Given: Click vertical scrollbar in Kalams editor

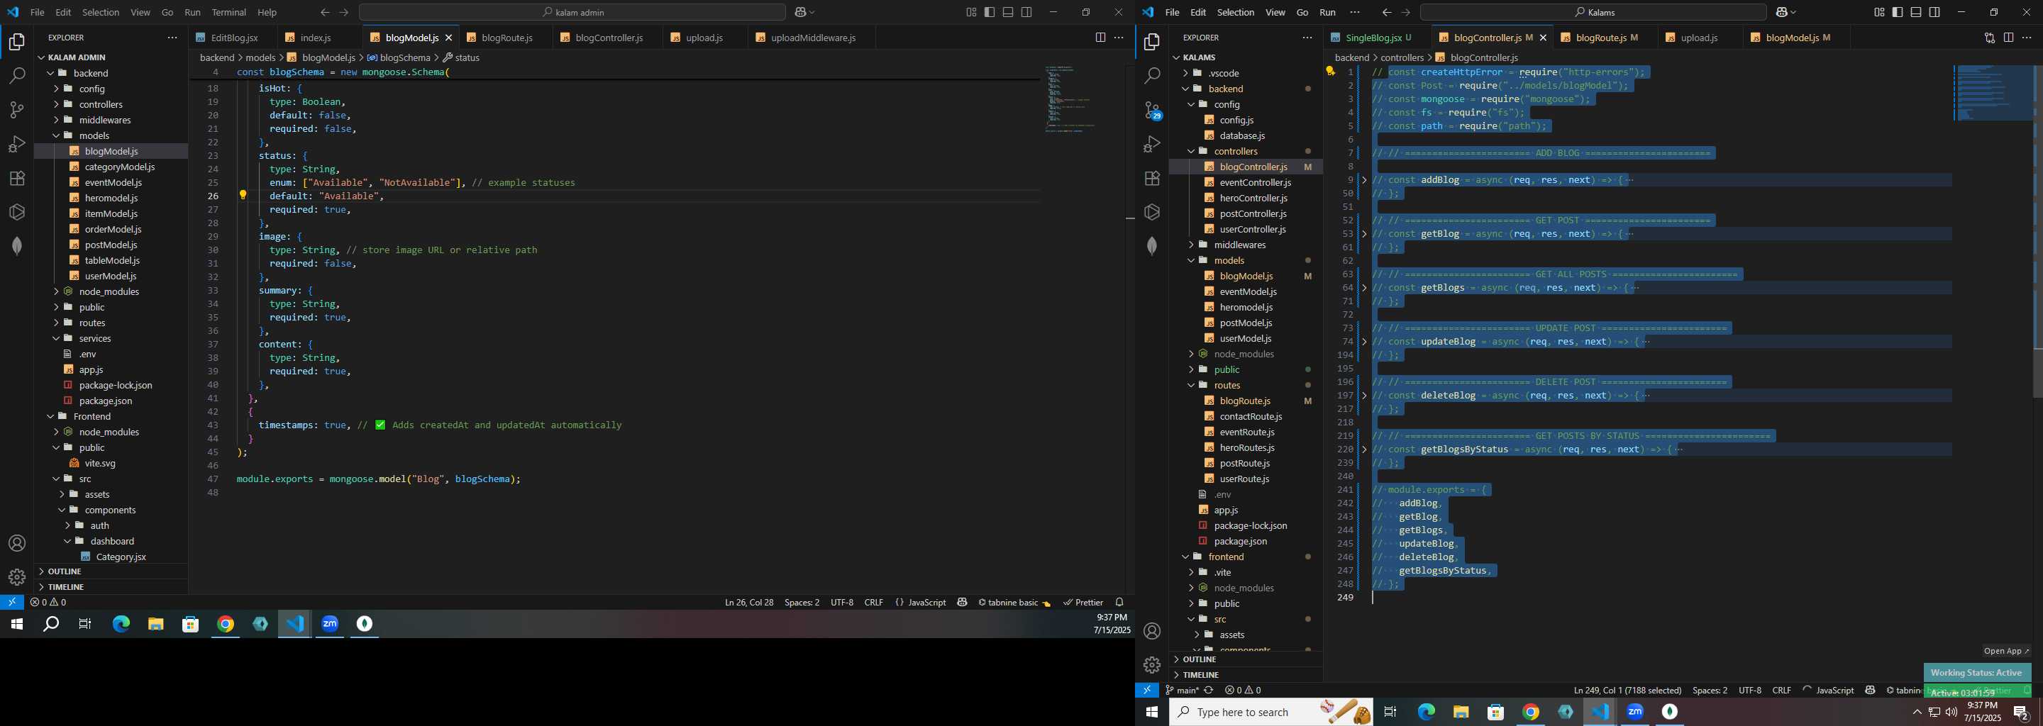Looking at the screenshot, I should [x=2037, y=230].
